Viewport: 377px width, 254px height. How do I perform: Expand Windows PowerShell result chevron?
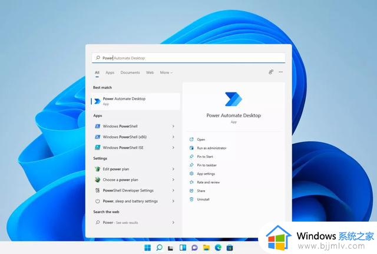pos(173,126)
